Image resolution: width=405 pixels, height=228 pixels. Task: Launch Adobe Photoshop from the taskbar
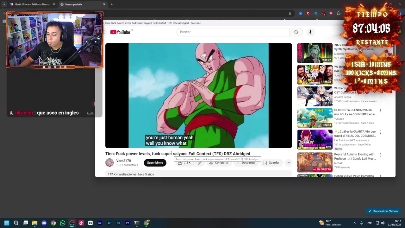tap(118, 223)
